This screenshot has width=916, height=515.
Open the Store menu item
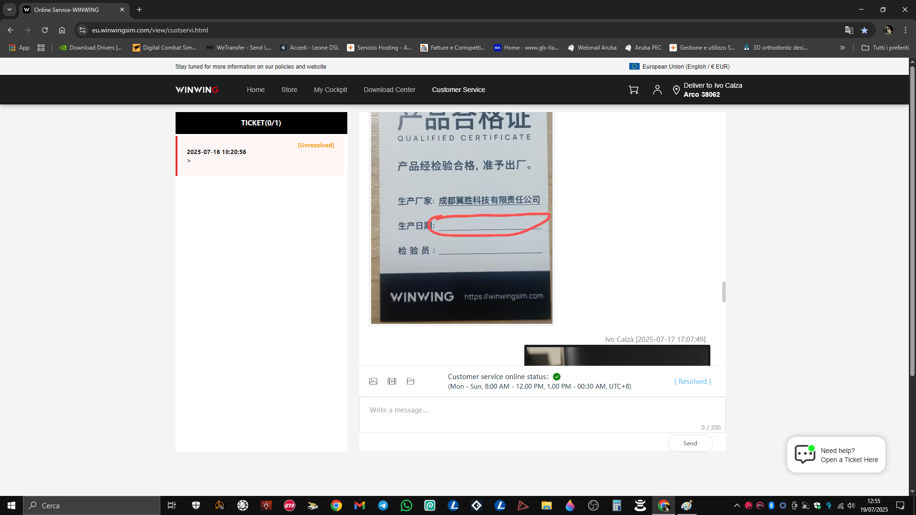pyautogui.click(x=289, y=90)
